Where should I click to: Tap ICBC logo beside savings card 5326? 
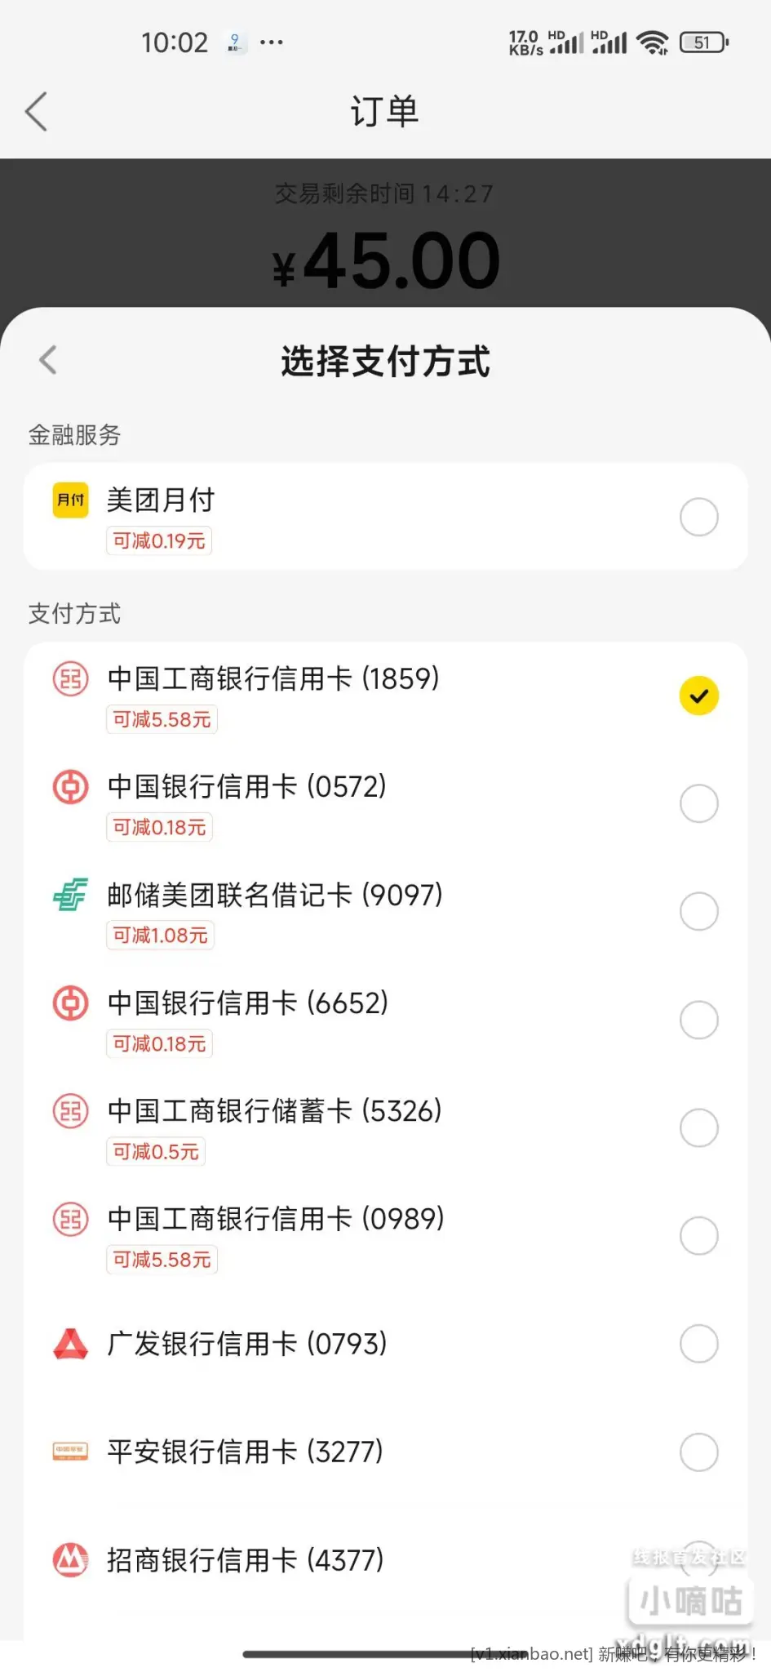tap(71, 1111)
